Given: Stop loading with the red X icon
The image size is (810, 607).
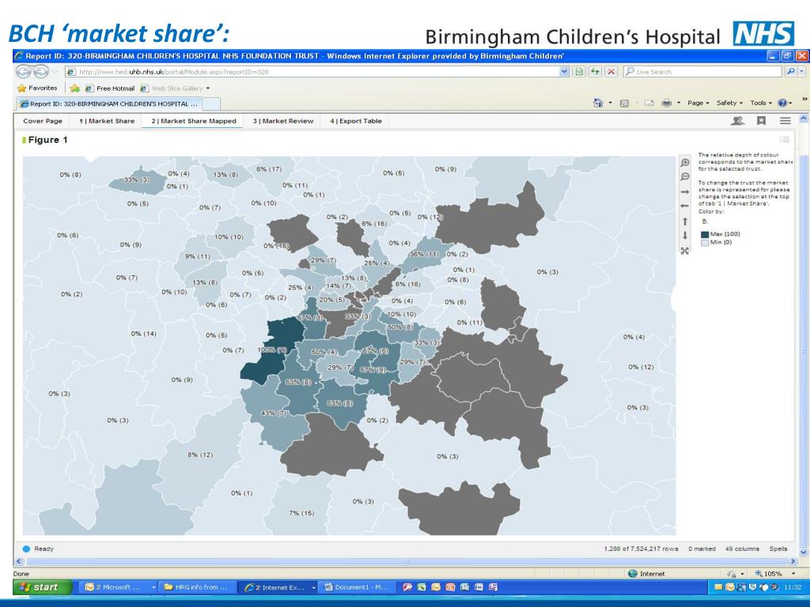Looking at the screenshot, I should tap(611, 72).
